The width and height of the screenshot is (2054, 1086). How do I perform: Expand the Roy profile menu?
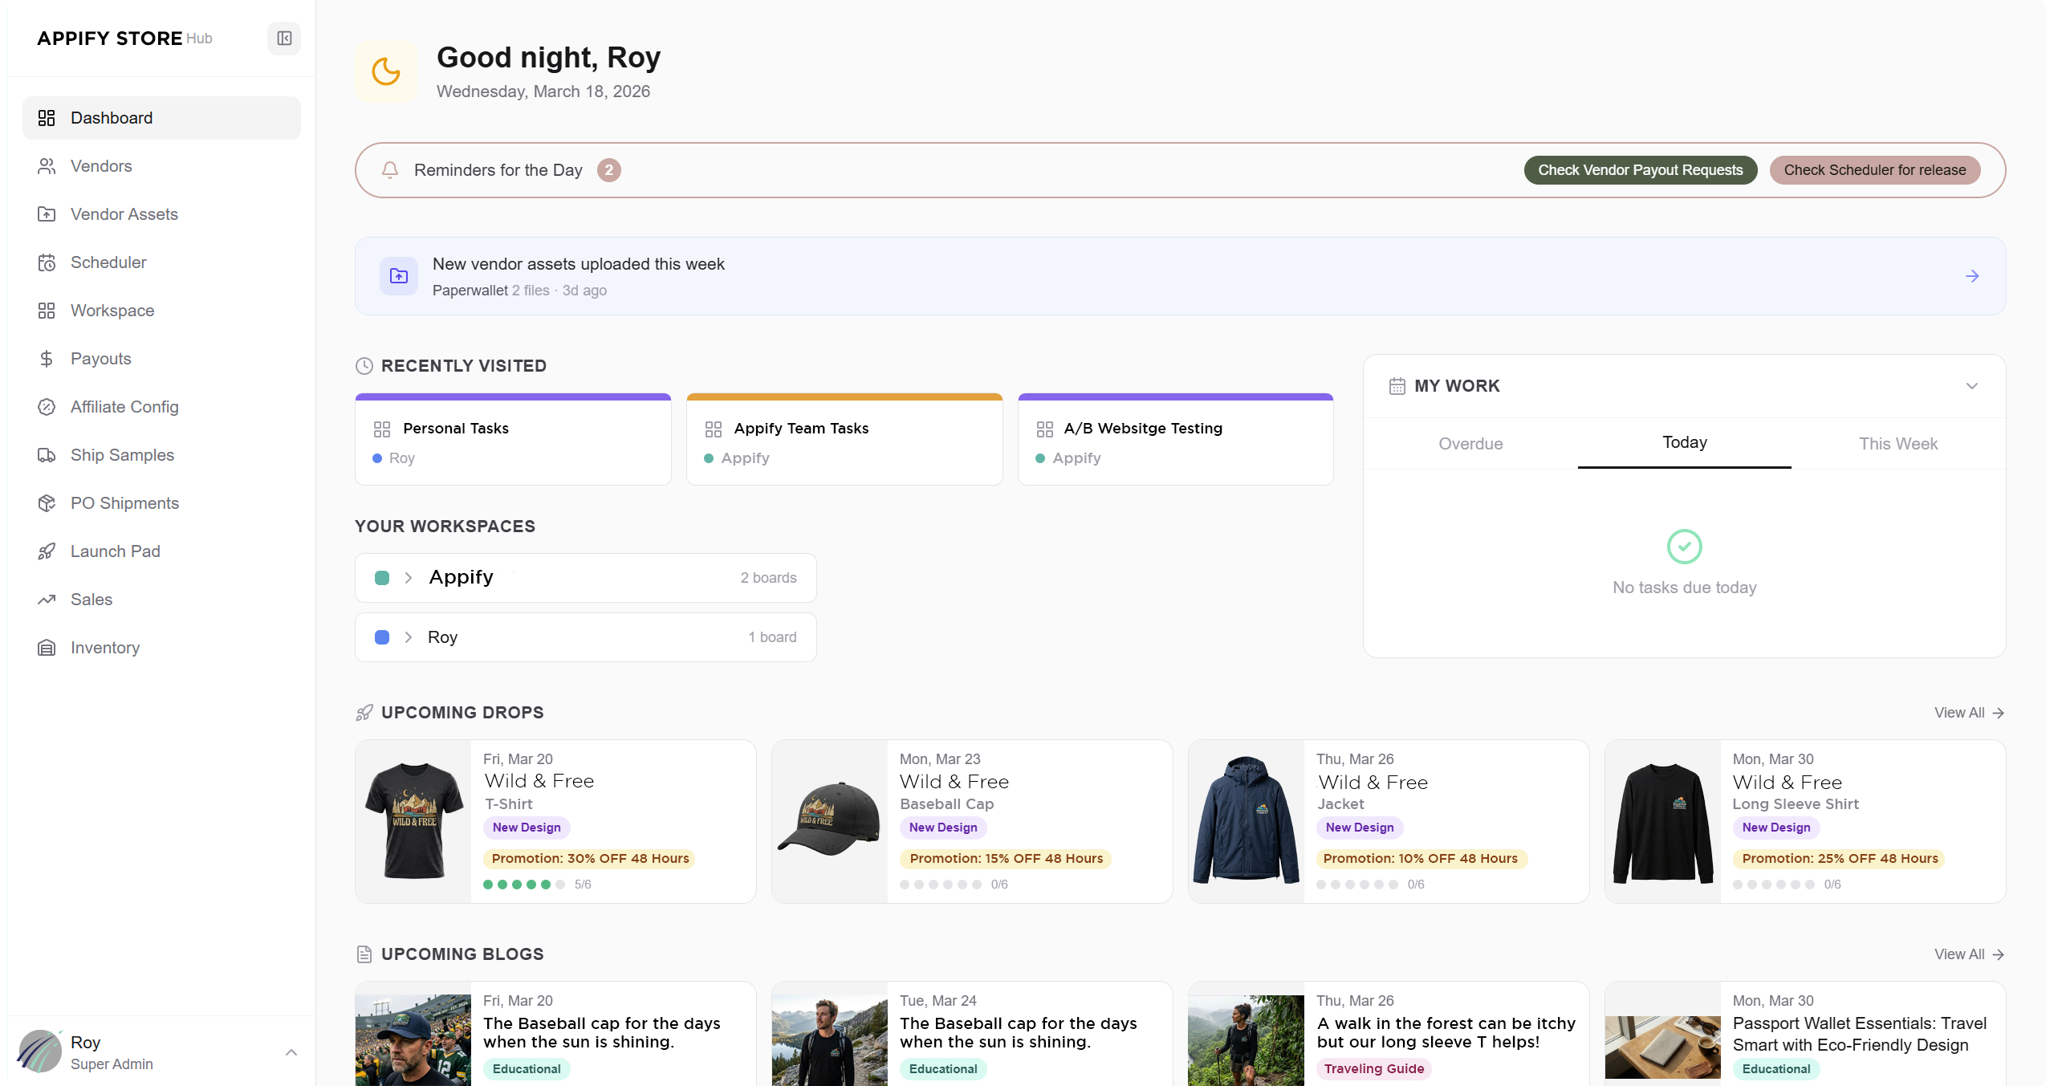pos(291,1052)
